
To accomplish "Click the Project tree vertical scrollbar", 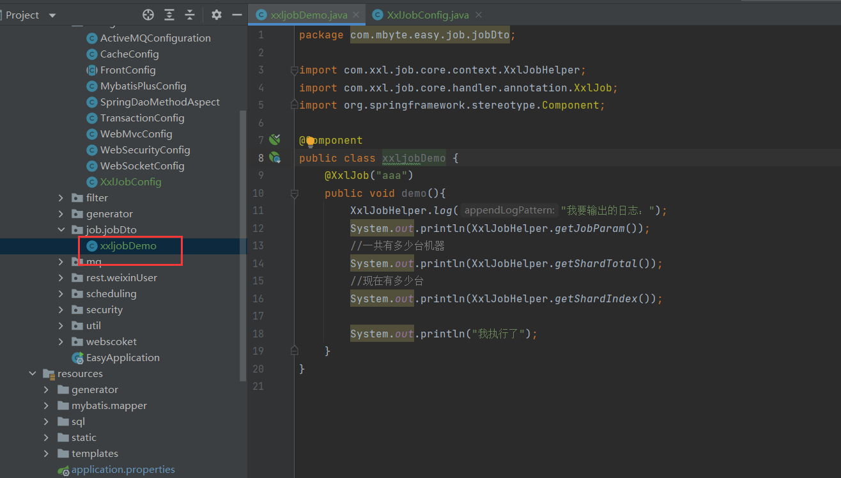I will [x=243, y=245].
